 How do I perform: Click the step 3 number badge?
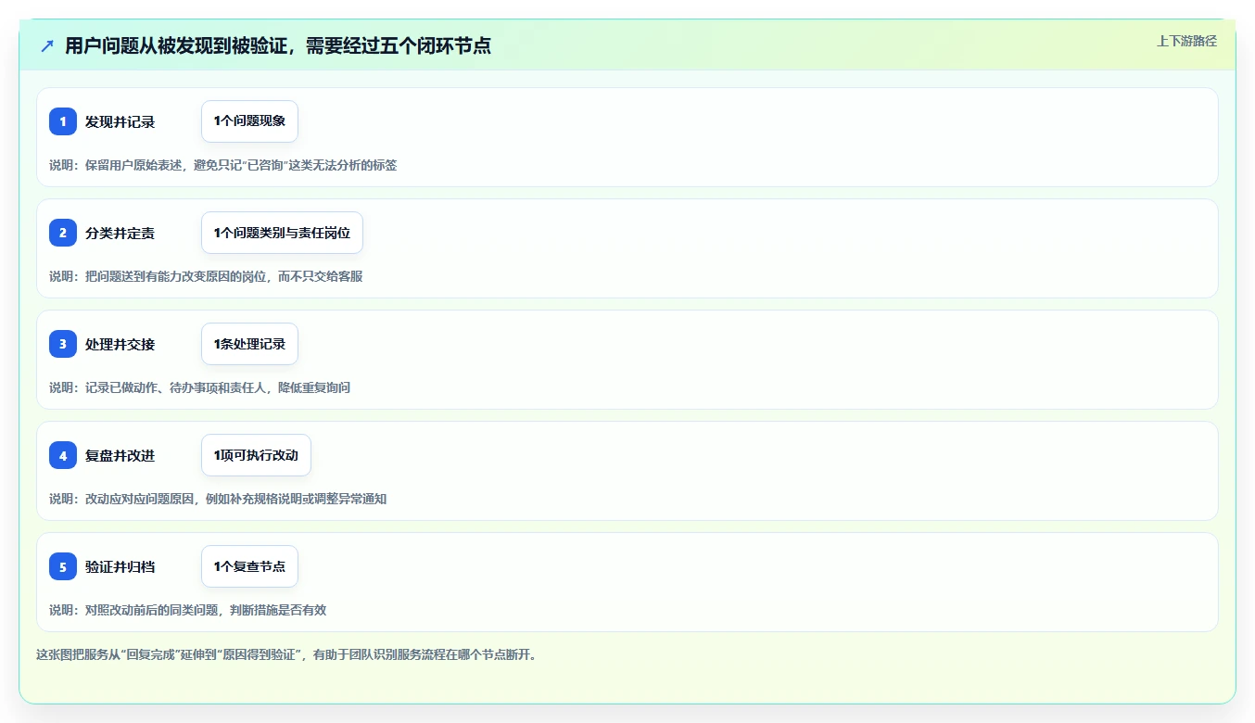coord(63,344)
